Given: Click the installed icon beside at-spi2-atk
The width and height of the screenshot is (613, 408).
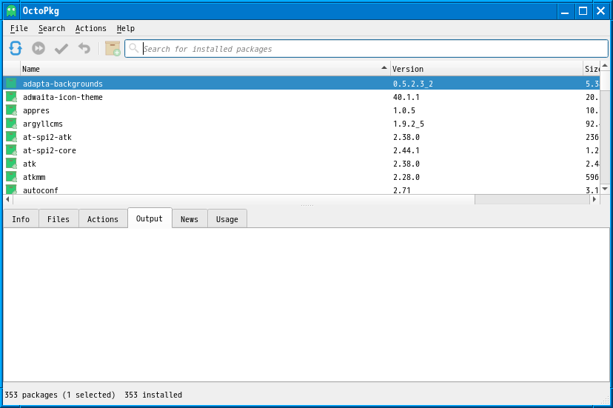Looking at the screenshot, I should [x=11, y=136].
